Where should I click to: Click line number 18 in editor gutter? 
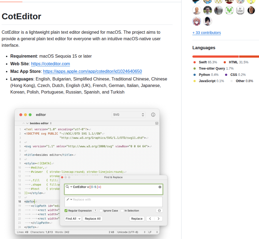tap(20, 201)
